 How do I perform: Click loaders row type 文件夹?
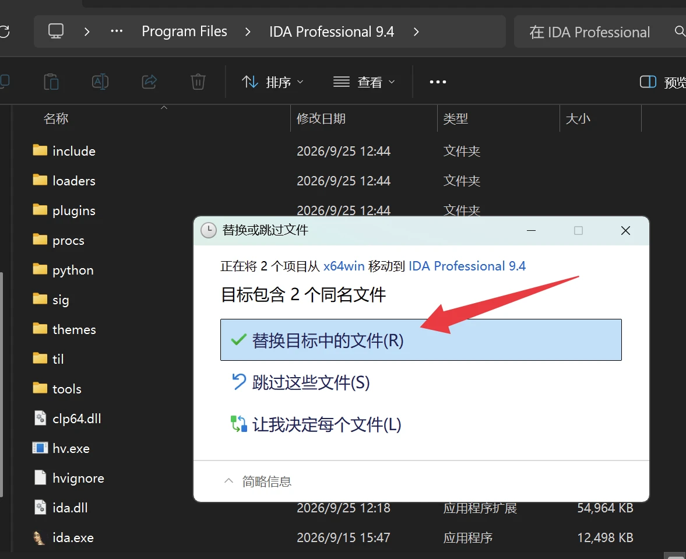462,181
